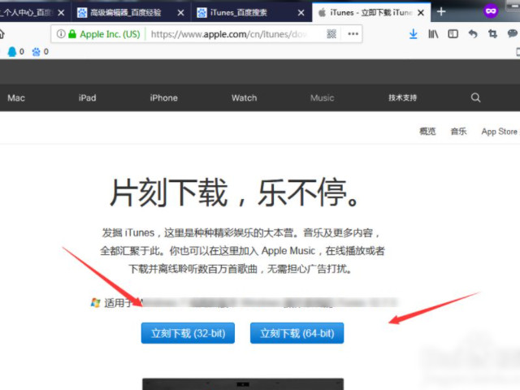This screenshot has height=390, width=520.
Task: Toggle the sidebar panel icon
Action: pos(453,34)
